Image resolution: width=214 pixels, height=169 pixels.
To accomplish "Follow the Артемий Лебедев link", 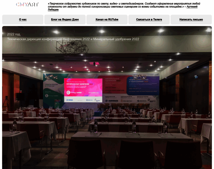I will coord(192,7).
